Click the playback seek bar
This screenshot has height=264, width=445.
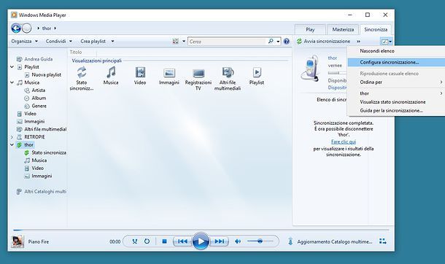201,230
